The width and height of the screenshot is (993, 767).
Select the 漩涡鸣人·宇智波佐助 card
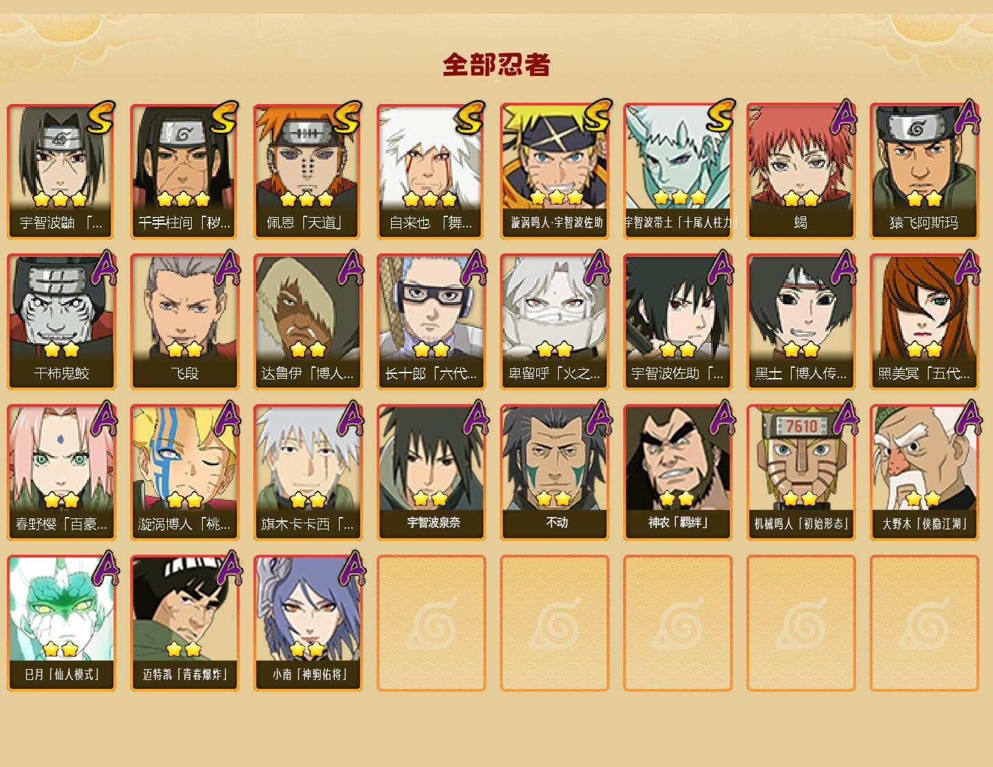(555, 171)
